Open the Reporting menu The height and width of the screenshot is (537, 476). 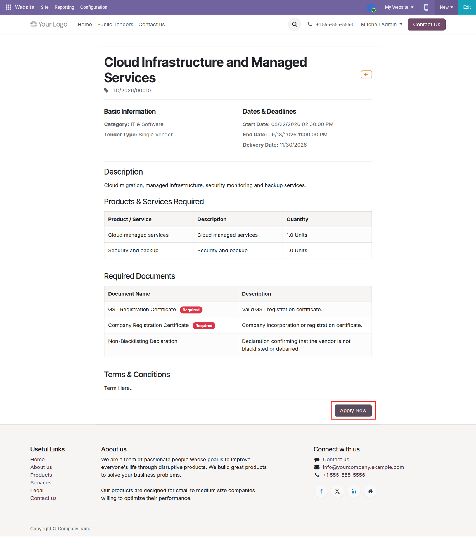[x=64, y=7]
